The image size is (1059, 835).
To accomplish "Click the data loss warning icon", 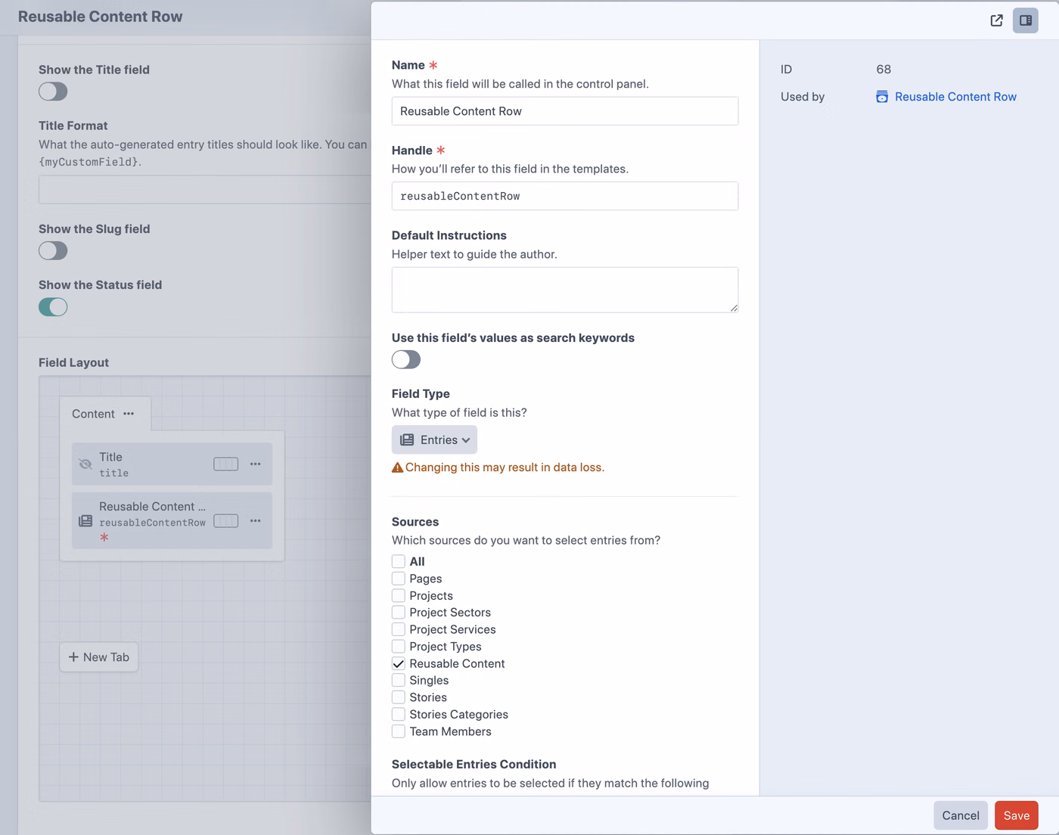I will pos(397,467).
